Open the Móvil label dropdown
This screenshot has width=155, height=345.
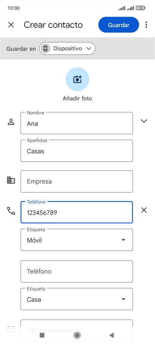(77, 240)
